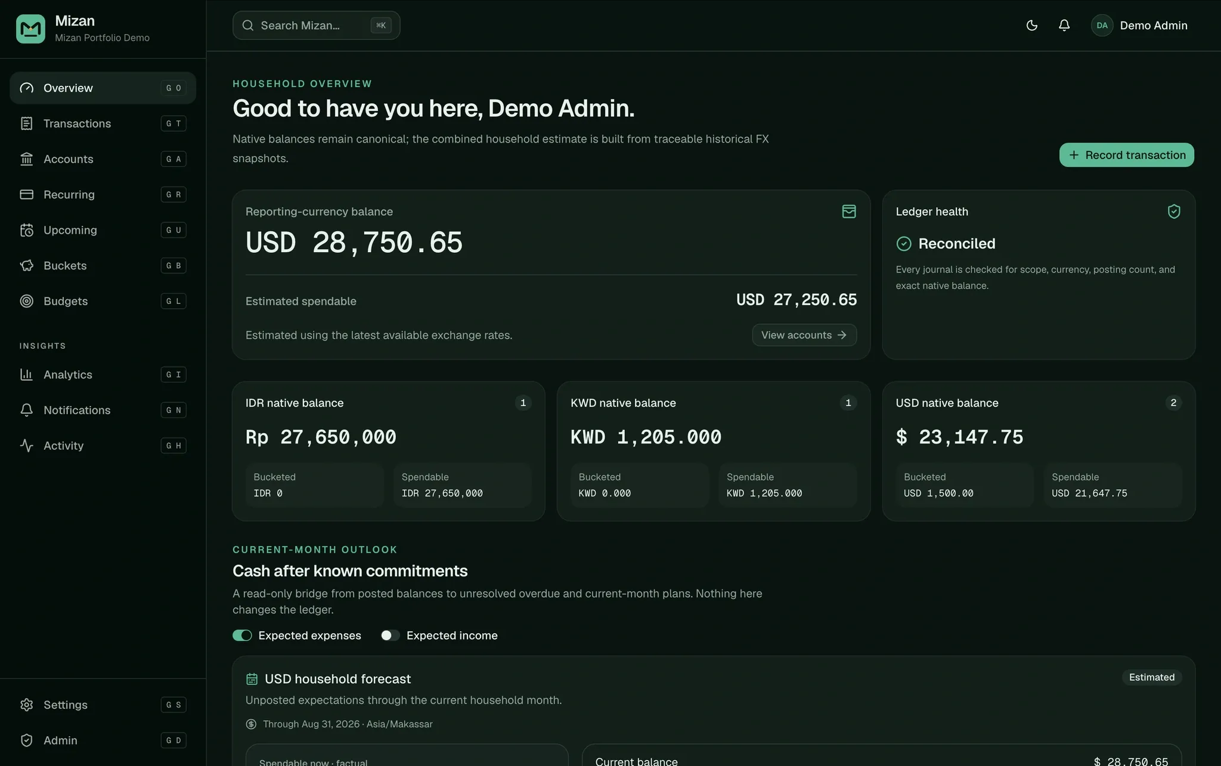Screen dimensions: 1221x766
Task: Click Spendable USD 21,647.75 tile
Action: tap(1112, 485)
